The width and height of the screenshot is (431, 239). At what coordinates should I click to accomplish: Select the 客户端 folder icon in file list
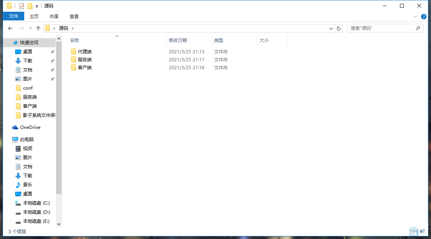(73, 68)
